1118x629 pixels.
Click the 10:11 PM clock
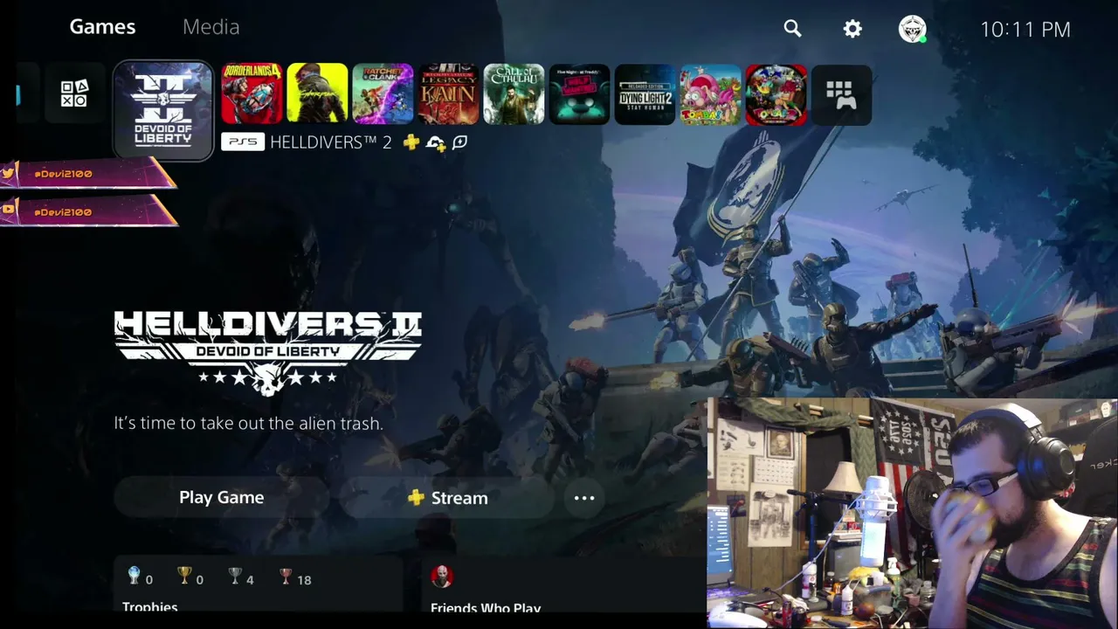[x=1025, y=29]
